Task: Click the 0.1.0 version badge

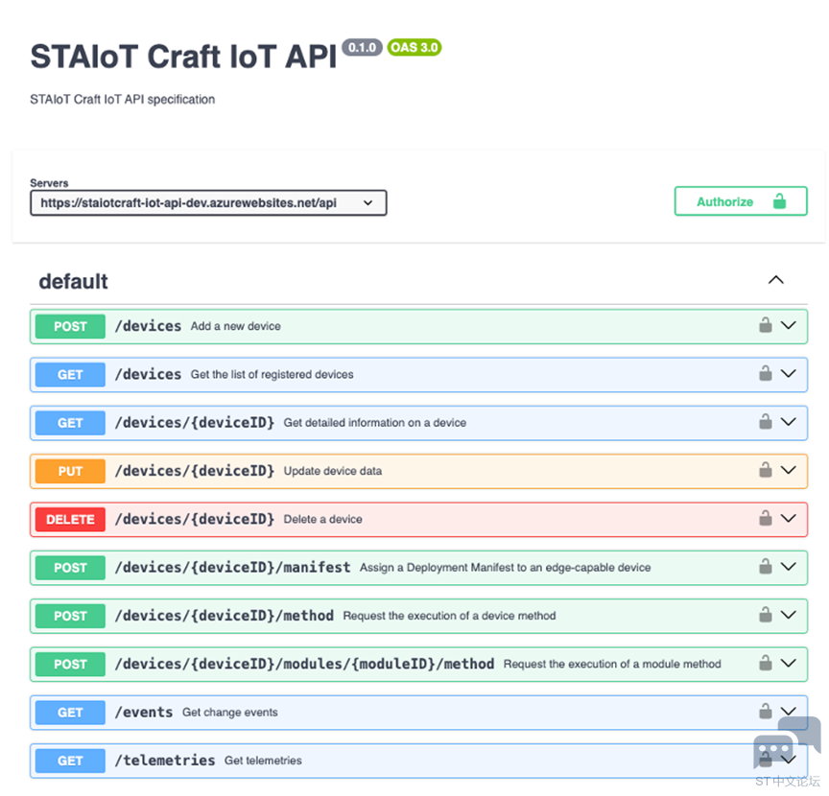Action: pos(362,48)
